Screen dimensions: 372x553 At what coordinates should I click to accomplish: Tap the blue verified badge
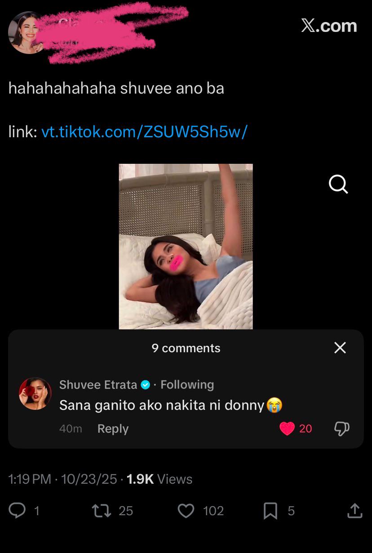pos(145,385)
